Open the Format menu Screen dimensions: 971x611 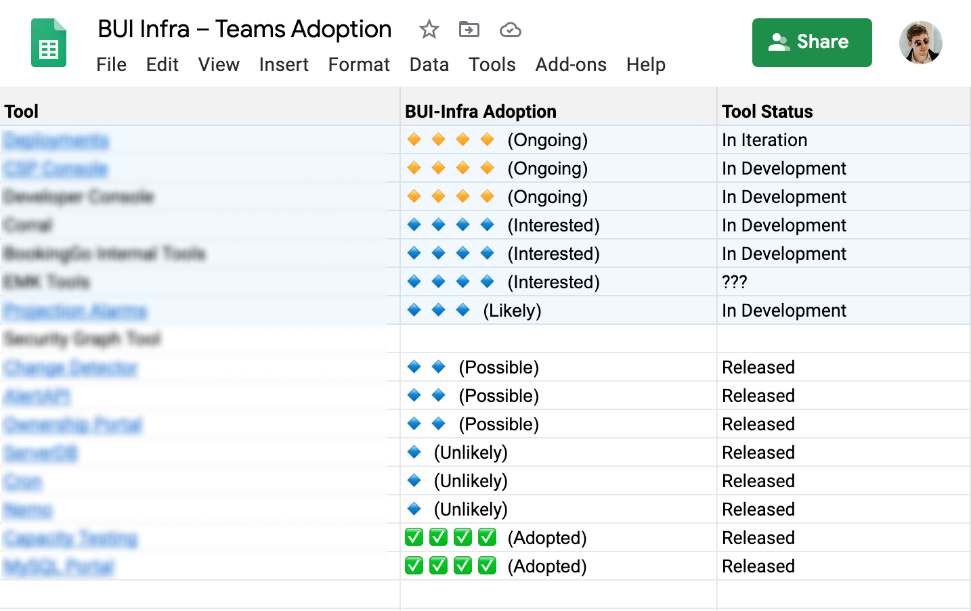point(359,65)
